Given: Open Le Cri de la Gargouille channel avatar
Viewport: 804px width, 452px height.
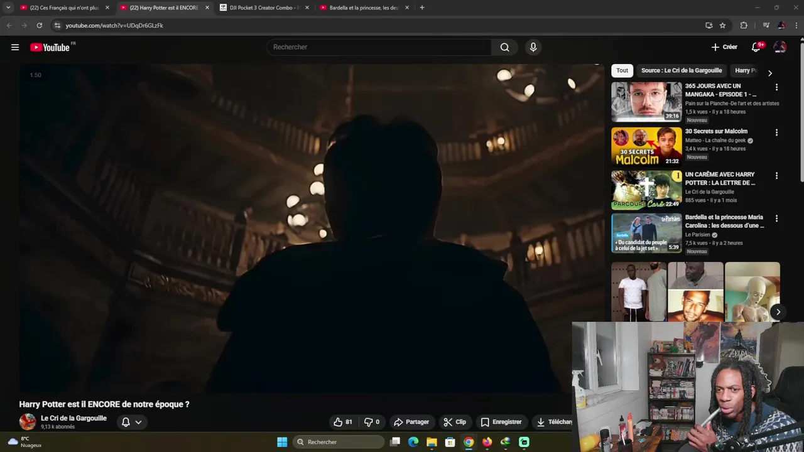Looking at the screenshot, I should pyautogui.click(x=28, y=422).
